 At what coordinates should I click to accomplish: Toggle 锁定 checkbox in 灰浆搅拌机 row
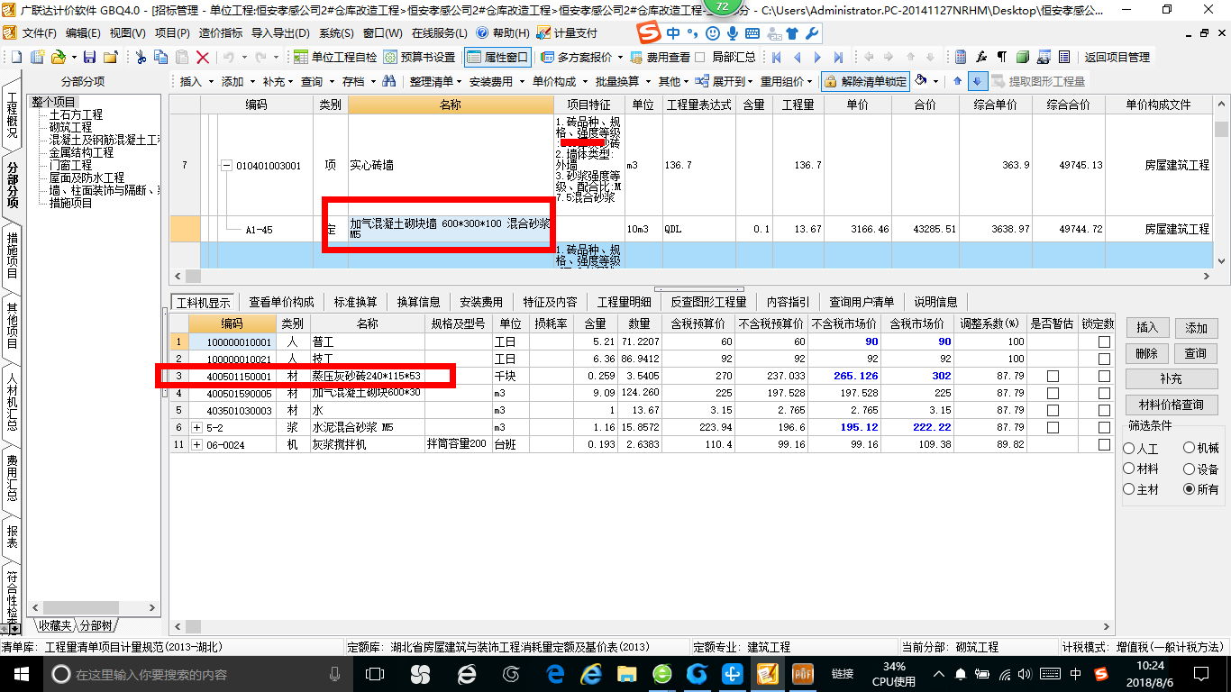pyautogui.click(x=1104, y=444)
